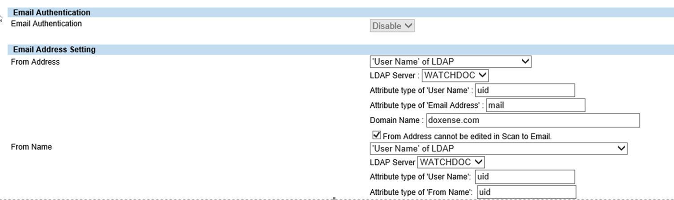Click the From Name row label
Viewport: 674px width, 200px height.
pos(31,147)
